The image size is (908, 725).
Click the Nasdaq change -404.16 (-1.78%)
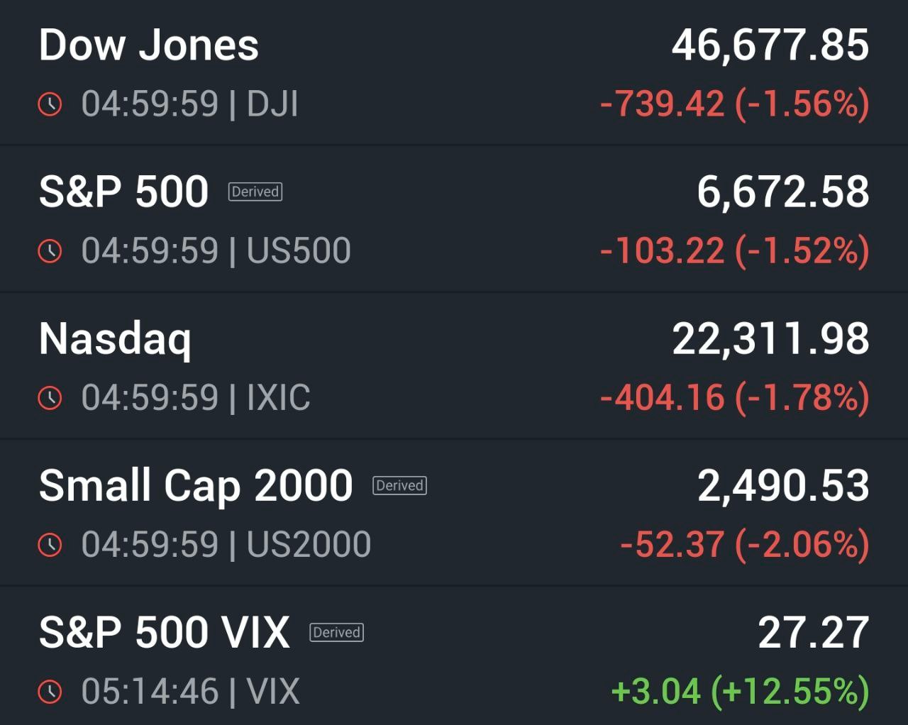click(x=734, y=397)
